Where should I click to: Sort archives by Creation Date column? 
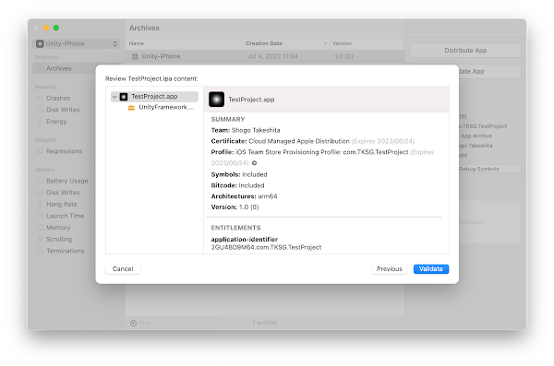[x=263, y=43]
